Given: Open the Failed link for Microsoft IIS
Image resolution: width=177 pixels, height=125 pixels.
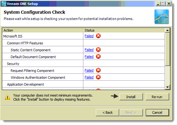Looking at the screenshot, I should click(x=89, y=36).
